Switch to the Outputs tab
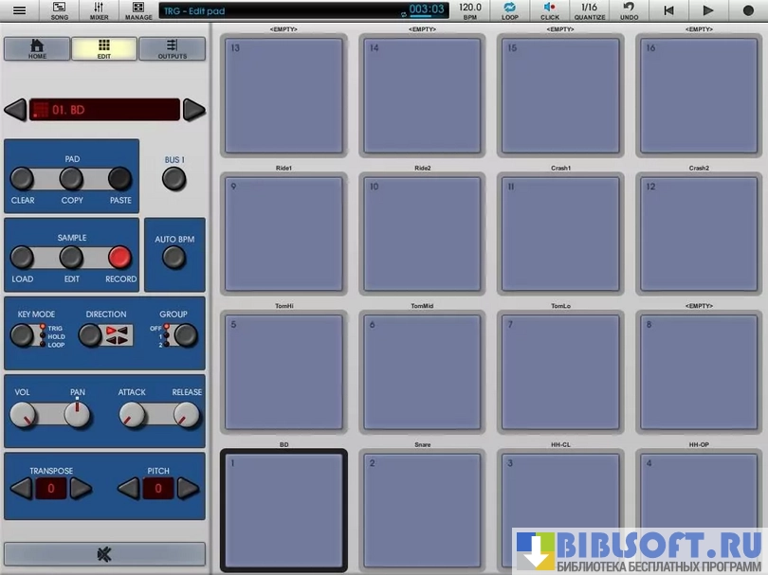 (172, 49)
